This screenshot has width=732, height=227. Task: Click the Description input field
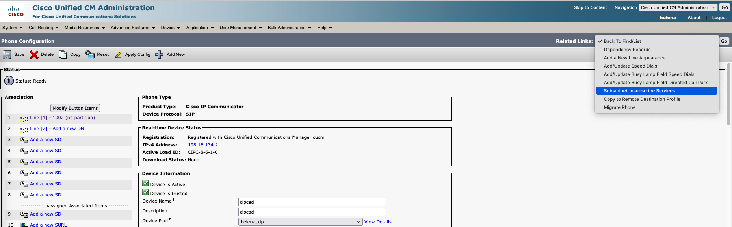point(312,212)
